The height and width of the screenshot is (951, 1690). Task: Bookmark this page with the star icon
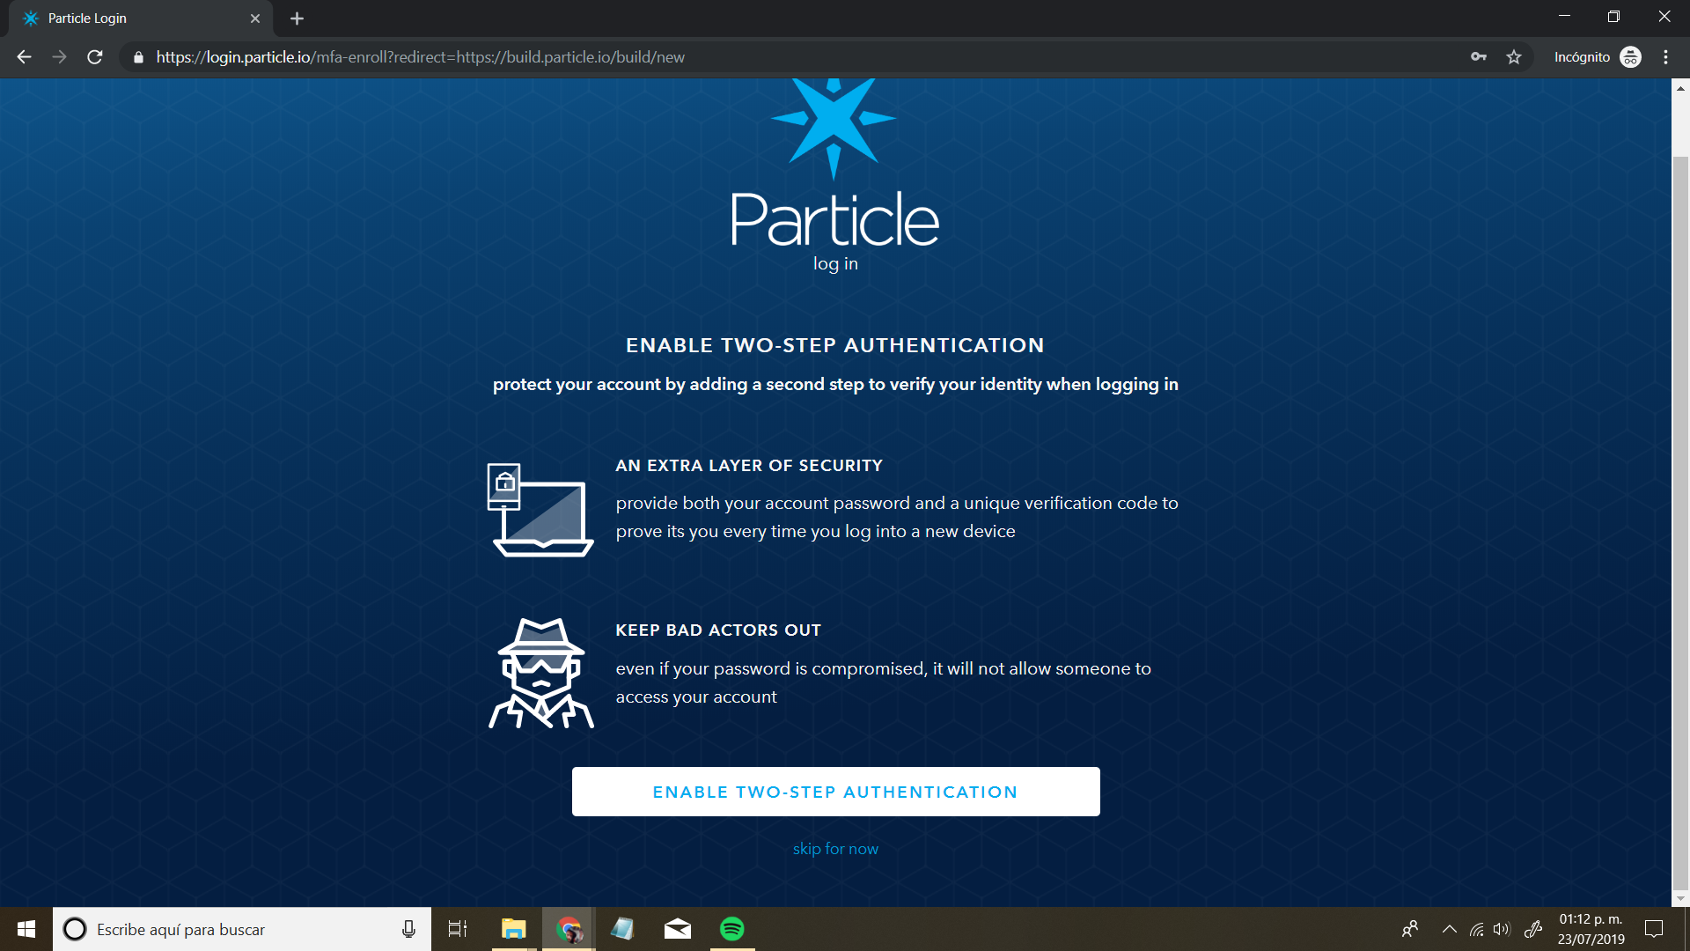tap(1514, 57)
